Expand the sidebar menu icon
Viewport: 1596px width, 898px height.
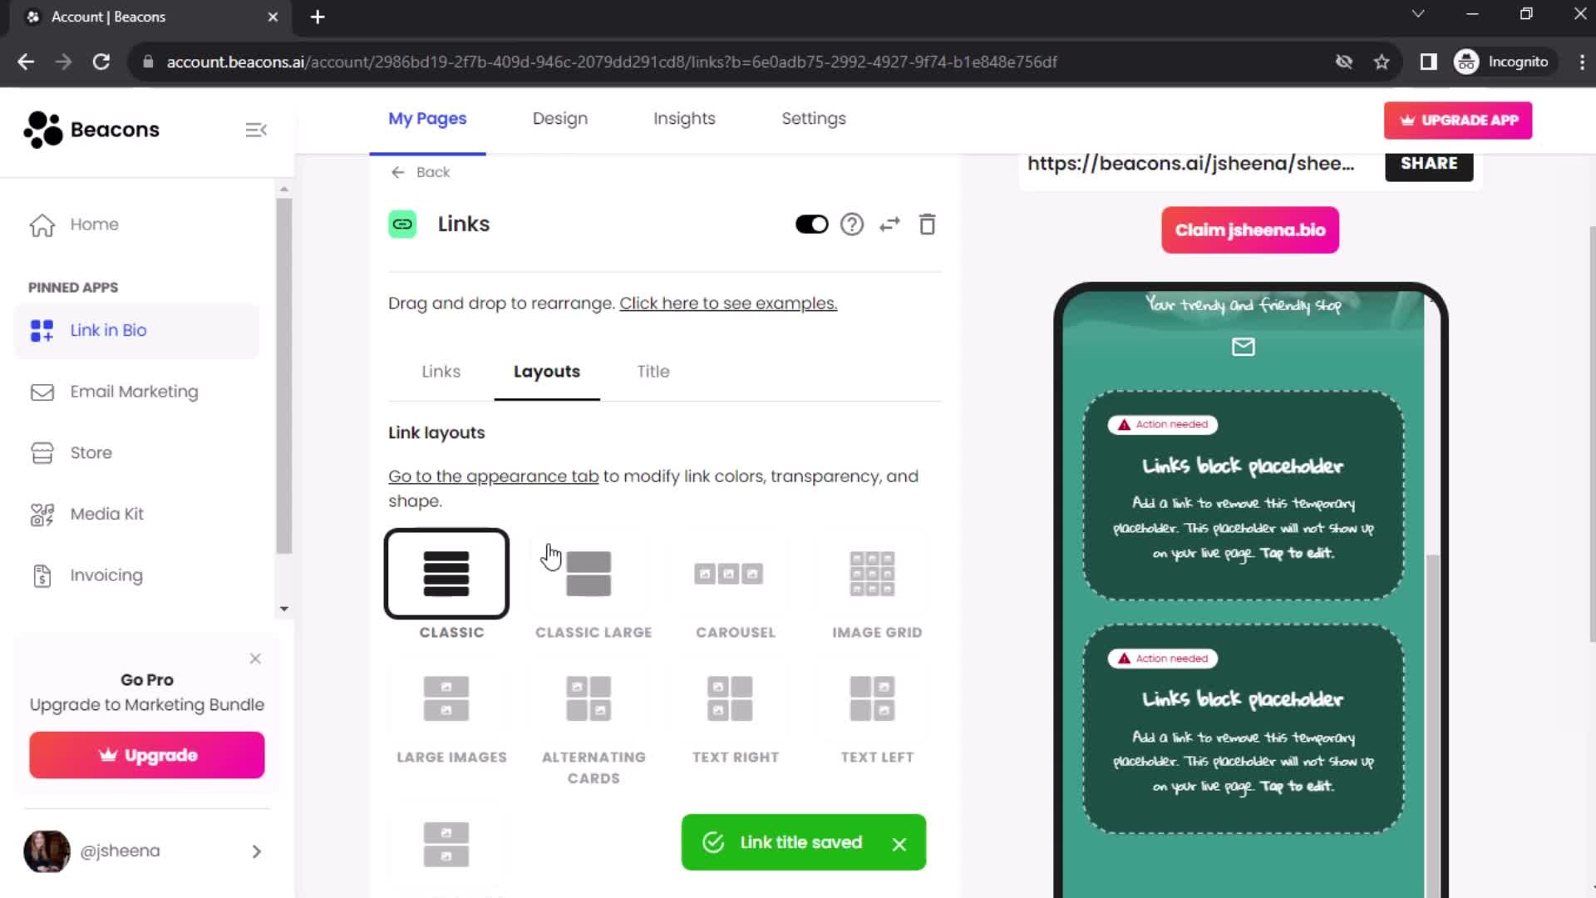(x=255, y=130)
